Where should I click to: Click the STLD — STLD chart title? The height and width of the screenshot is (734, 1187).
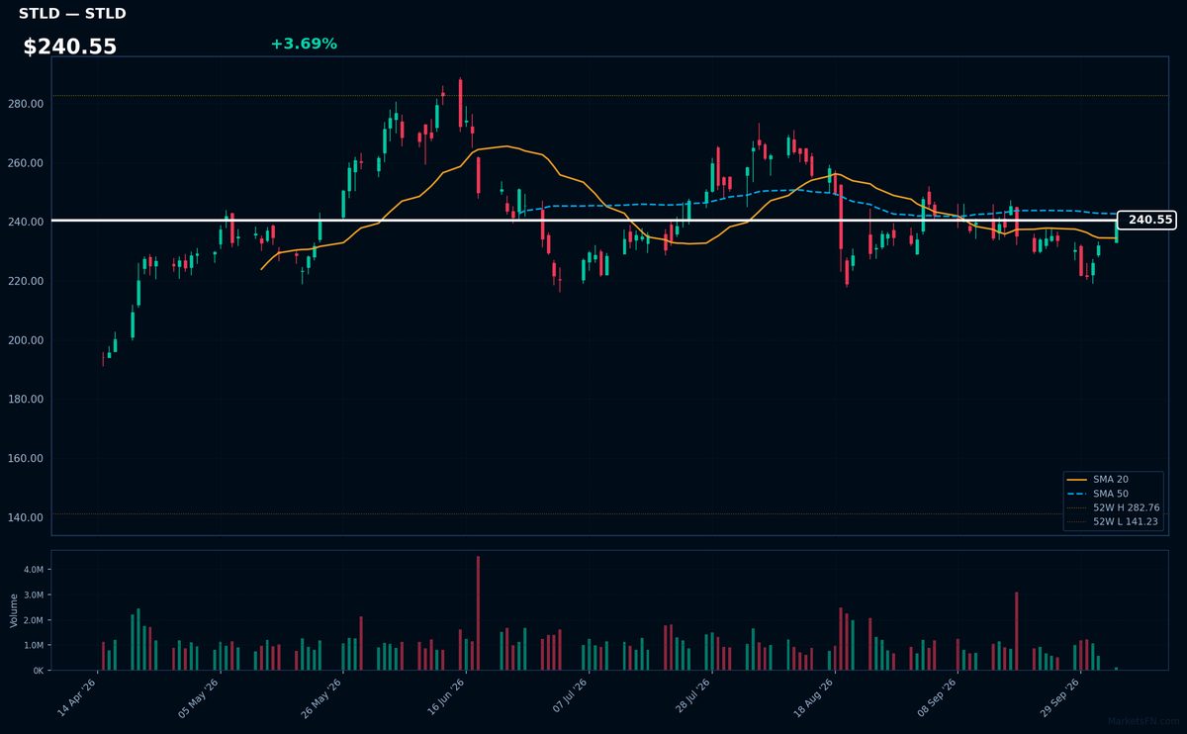coord(72,14)
